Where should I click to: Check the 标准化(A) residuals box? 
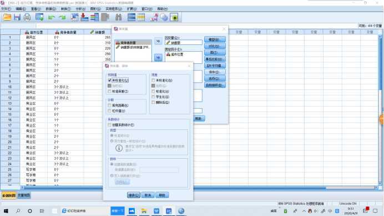point(153,91)
